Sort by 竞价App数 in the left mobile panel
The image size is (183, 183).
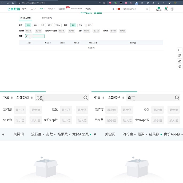(82, 134)
